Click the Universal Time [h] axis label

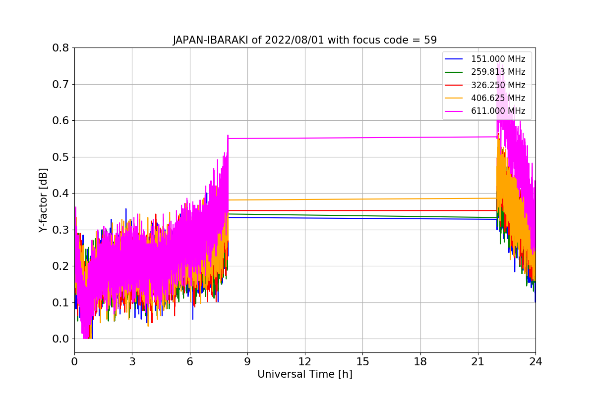pyautogui.click(x=304, y=374)
